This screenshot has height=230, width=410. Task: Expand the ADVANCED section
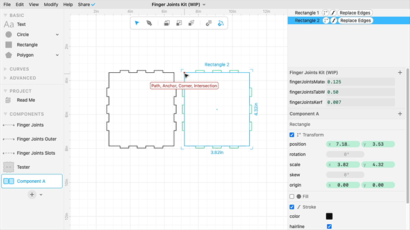click(x=5, y=78)
